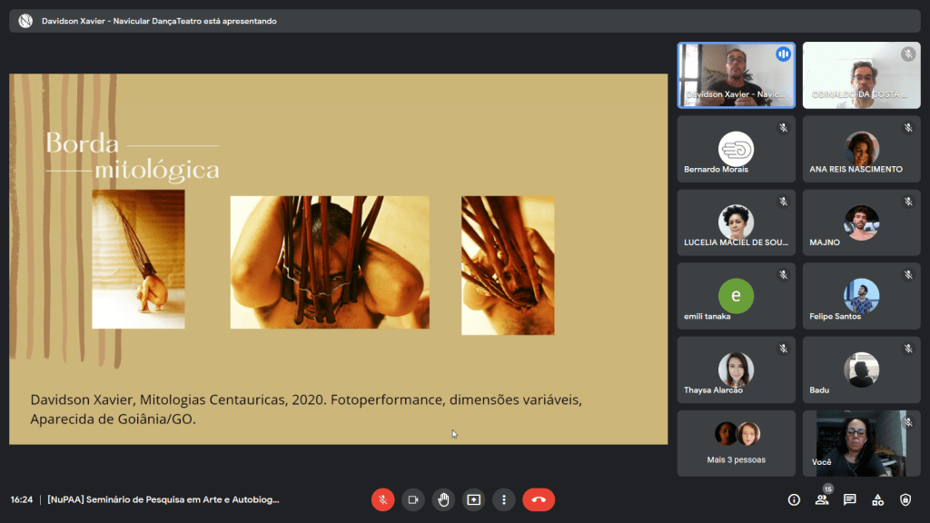Expand the 'Mais 3 pessoas' tile
The image size is (930, 523).
tap(736, 443)
